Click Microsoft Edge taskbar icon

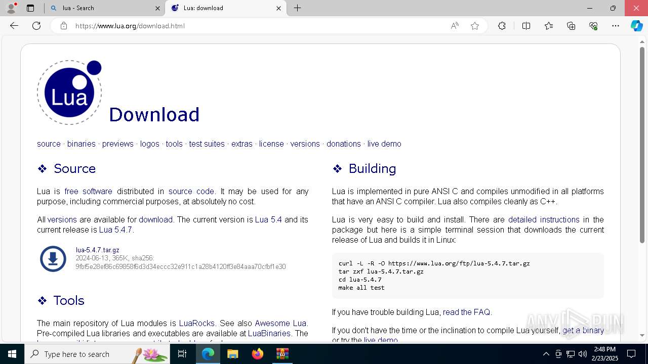click(208, 354)
